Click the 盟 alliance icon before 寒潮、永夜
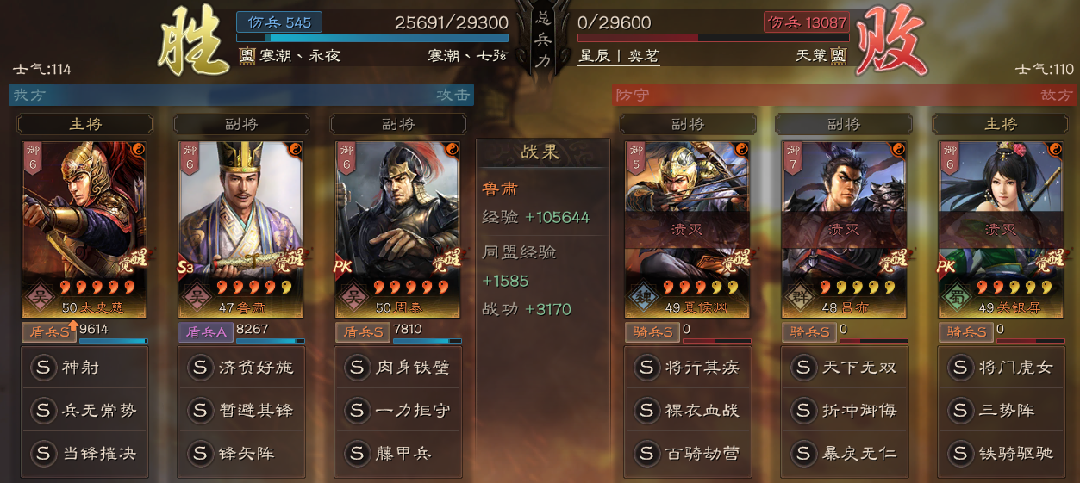This screenshot has height=483, width=1080. pos(246,56)
